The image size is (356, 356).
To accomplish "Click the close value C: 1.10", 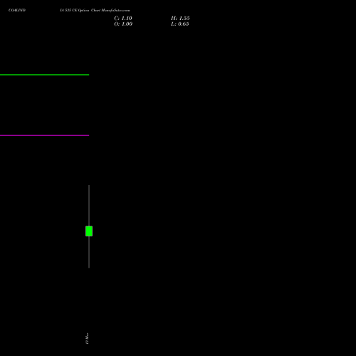I will tap(123, 19).
